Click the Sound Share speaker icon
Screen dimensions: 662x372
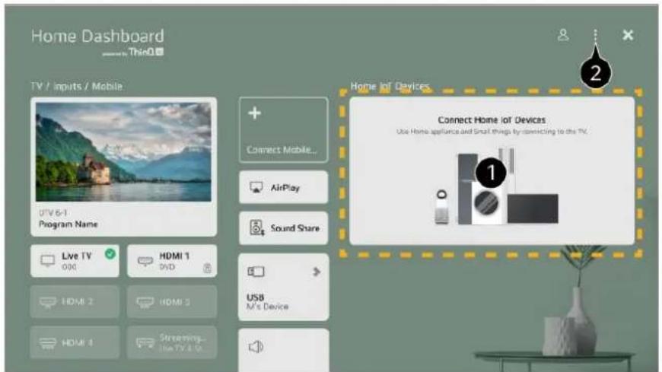tap(256, 228)
